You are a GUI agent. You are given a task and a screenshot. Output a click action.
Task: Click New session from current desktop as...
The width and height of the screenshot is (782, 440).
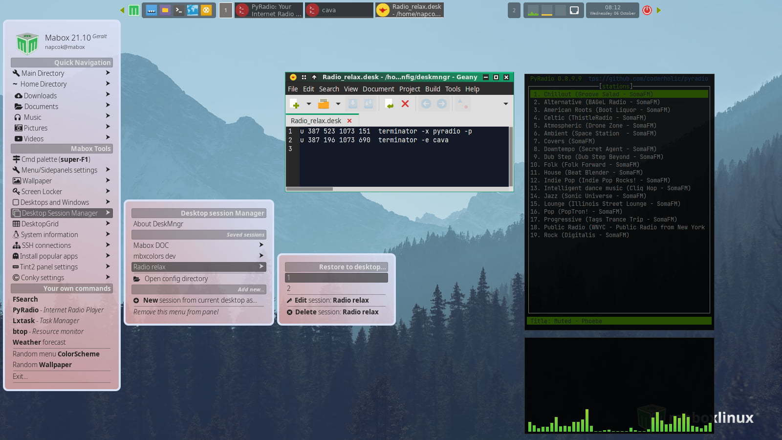click(199, 300)
